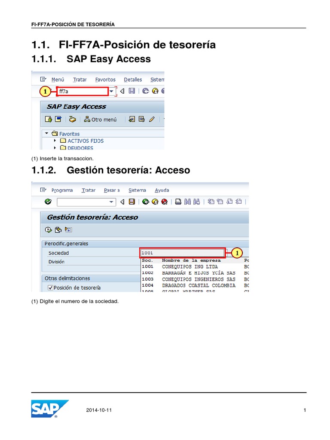This screenshot has height=440, width=330.
Task: Expand the DEUDORES folder
Action: pos(55,148)
